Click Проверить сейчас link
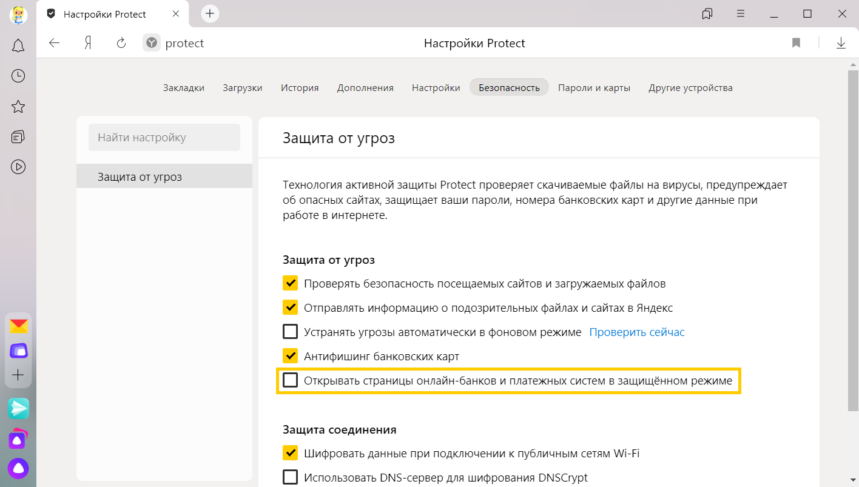This screenshot has height=487, width=859. [637, 332]
